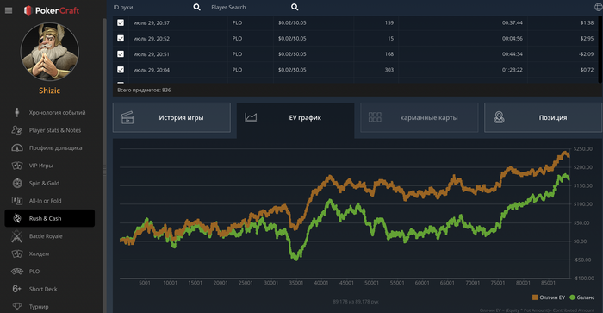Click the ID руки search magnifier icon
603x313 pixels.
coord(196,7)
